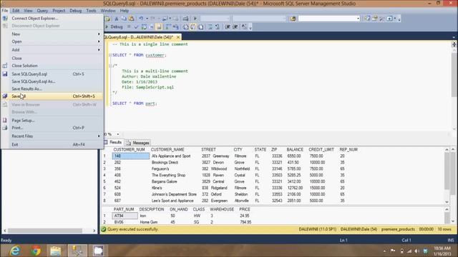Click the Copy icon in the top toolbar
The width and height of the screenshot is (458, 257).
tap(124, 19)
